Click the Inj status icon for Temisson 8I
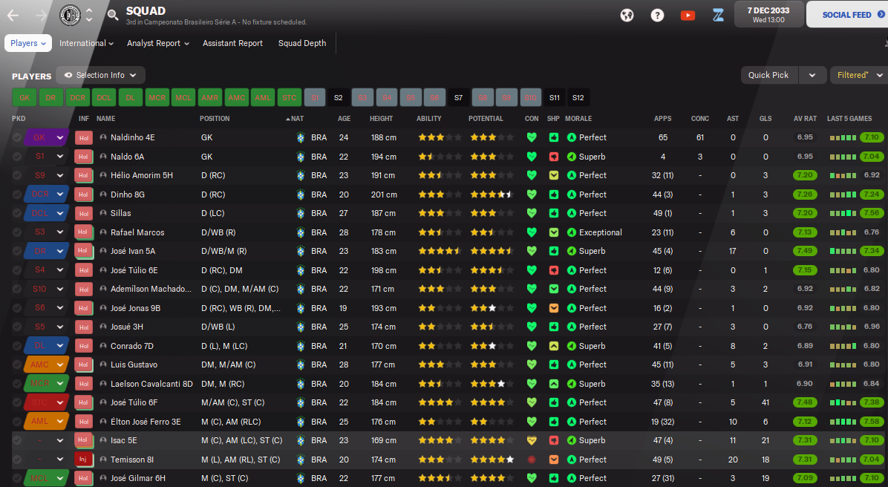Screen dimensions: 888x487 click(x=83, y=460)
